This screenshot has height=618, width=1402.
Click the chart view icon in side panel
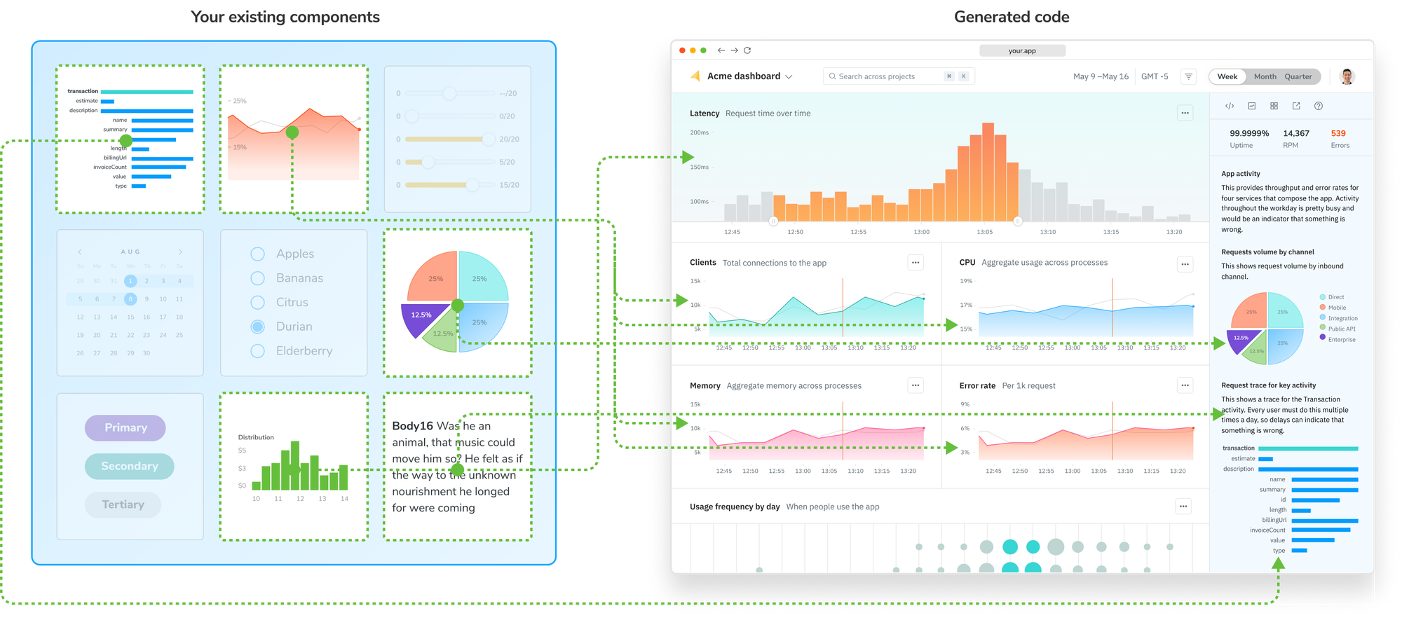click(1252, 106)
